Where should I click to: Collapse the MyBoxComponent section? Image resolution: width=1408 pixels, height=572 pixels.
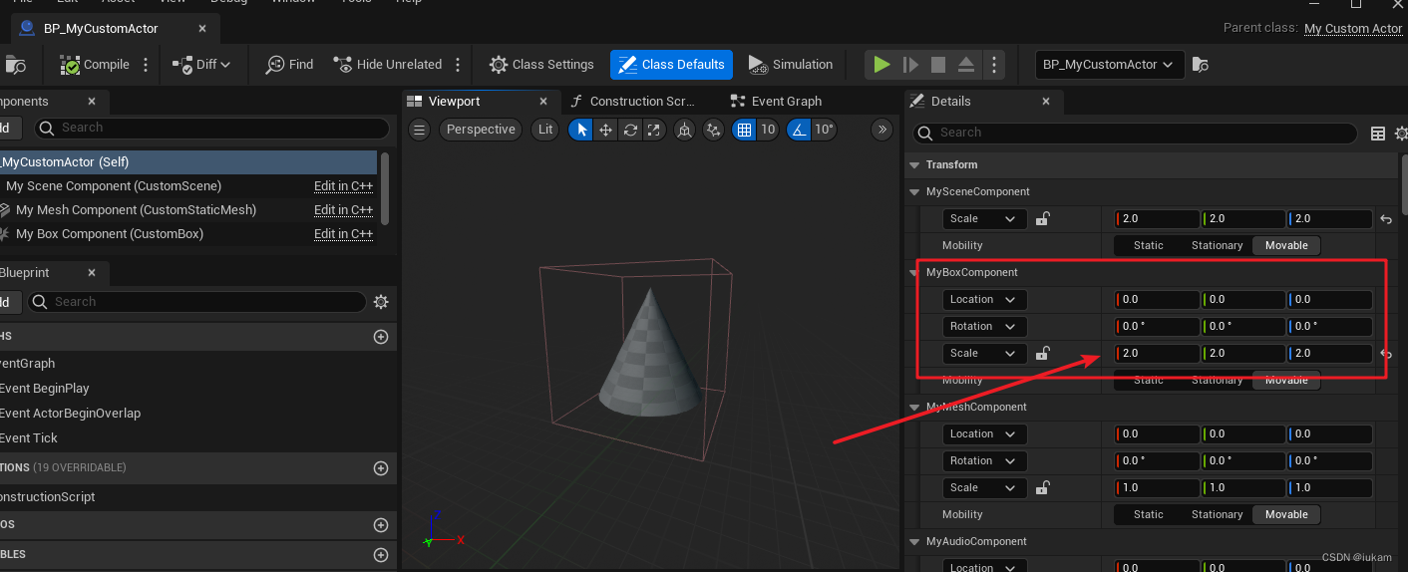point(915,272)
